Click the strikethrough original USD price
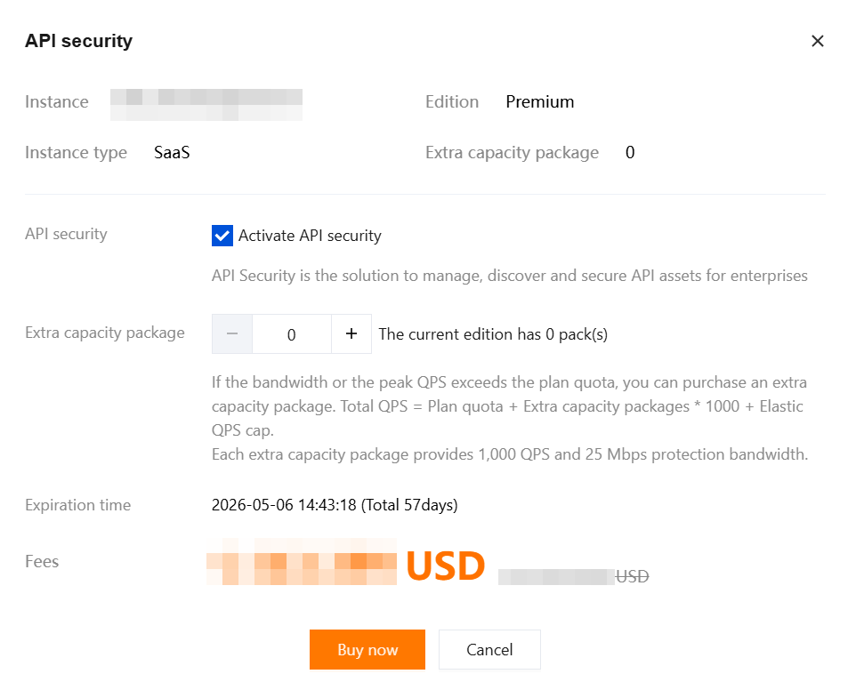Screen dimensions: 856x690 [x=574, y=576]
